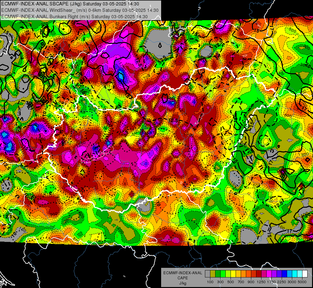Click the 2250 legend scale value
The height and width of the screenshot is (288, 313).
(x=282, y=282)
